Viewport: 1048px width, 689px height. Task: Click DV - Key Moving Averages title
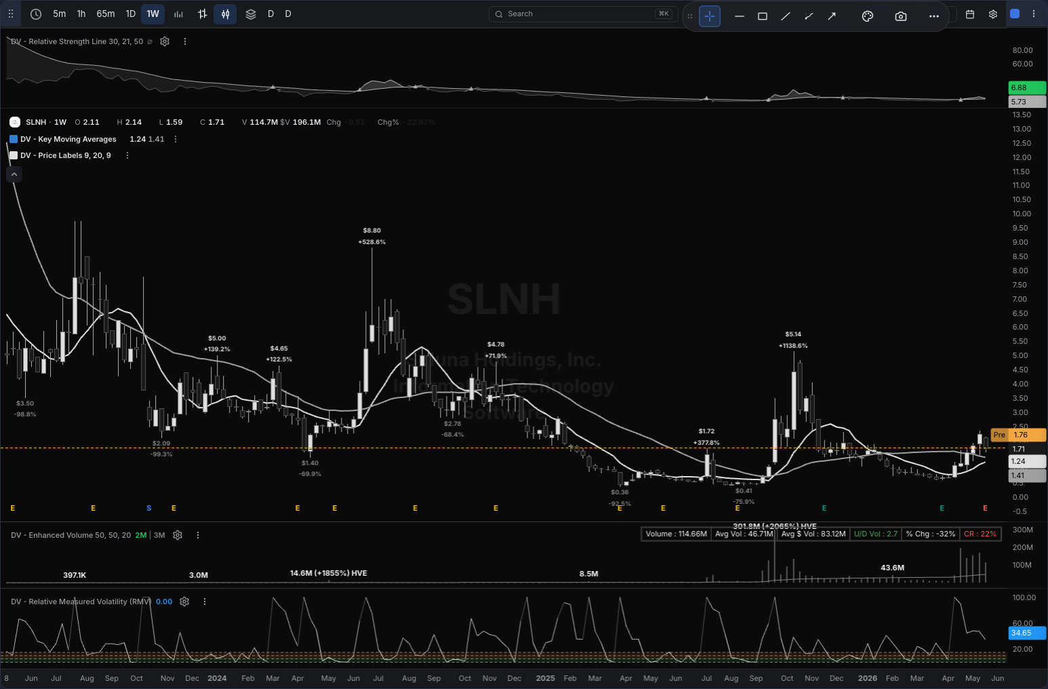tap(68, 139)
